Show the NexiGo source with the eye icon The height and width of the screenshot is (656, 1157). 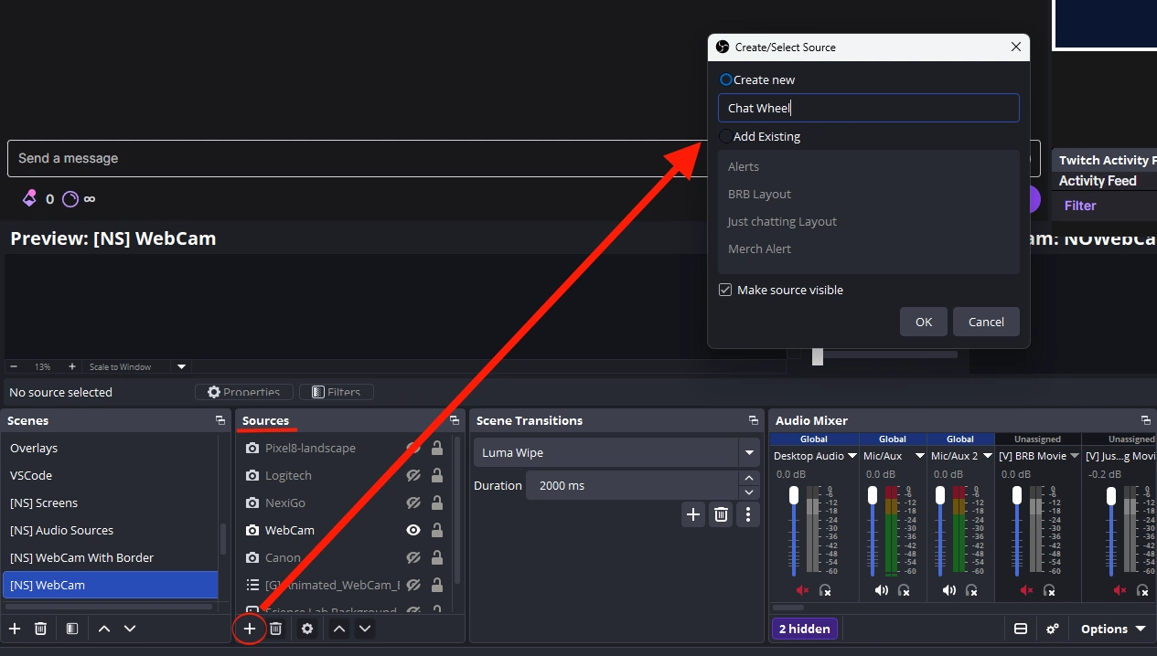point(413,503)
